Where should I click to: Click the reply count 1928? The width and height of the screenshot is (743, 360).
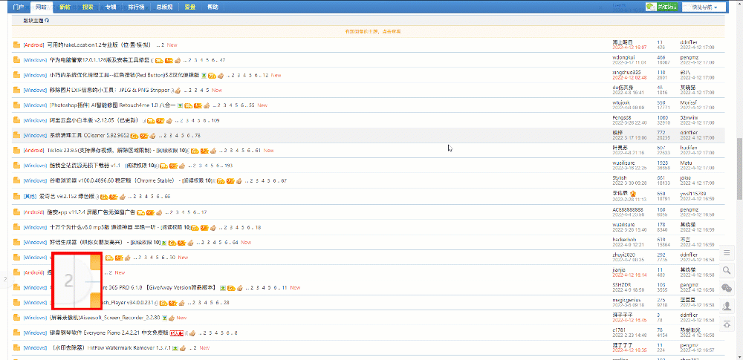pyautogui.click(x=663, y=163)
